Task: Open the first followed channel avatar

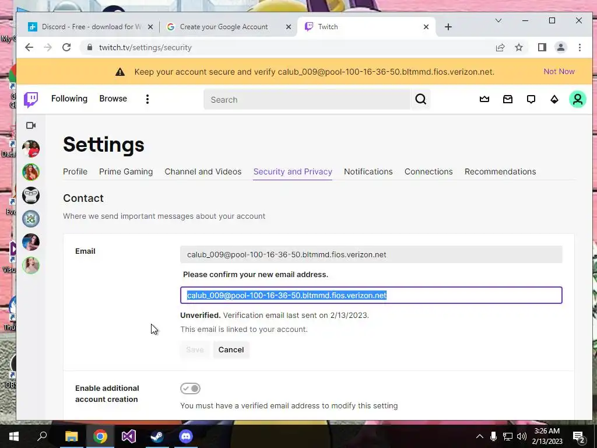Action: pyautogui.click(x=31, y=149)
